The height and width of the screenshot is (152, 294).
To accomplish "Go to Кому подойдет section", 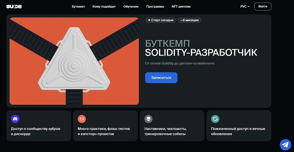I will tap(104, 6).
